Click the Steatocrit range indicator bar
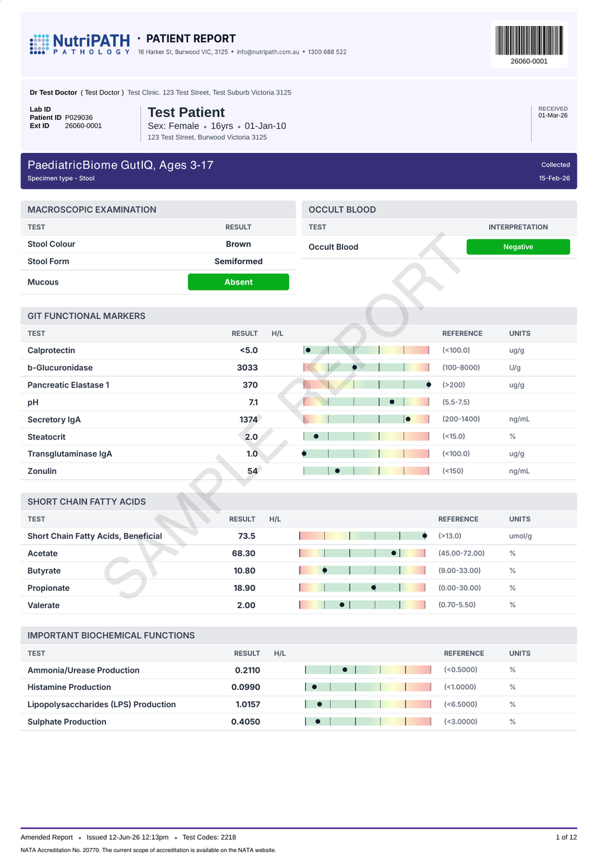 pos(366,437)
